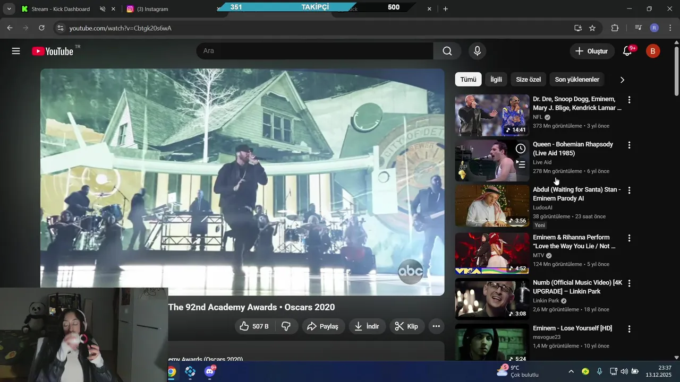View site information icon in address bar
This screenshot has width=680, height=382.
tap(60, 28)
